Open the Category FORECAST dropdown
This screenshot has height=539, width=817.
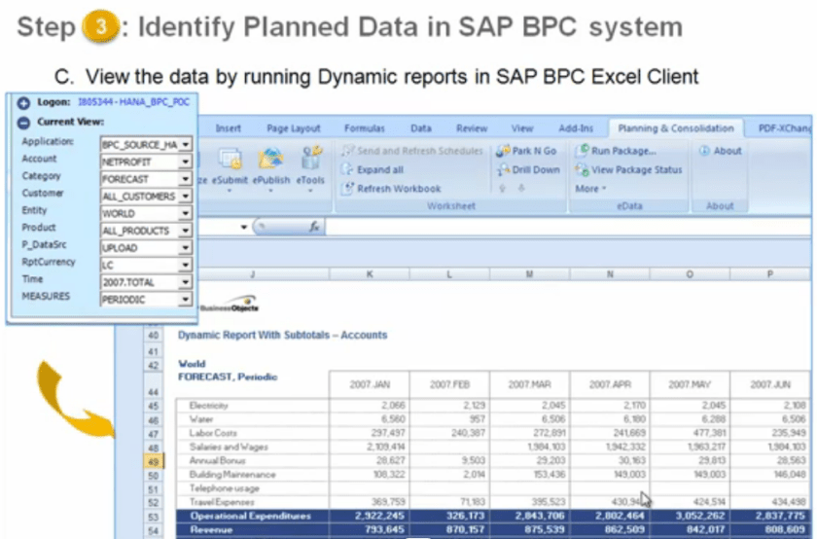click(x=185, y=179)
